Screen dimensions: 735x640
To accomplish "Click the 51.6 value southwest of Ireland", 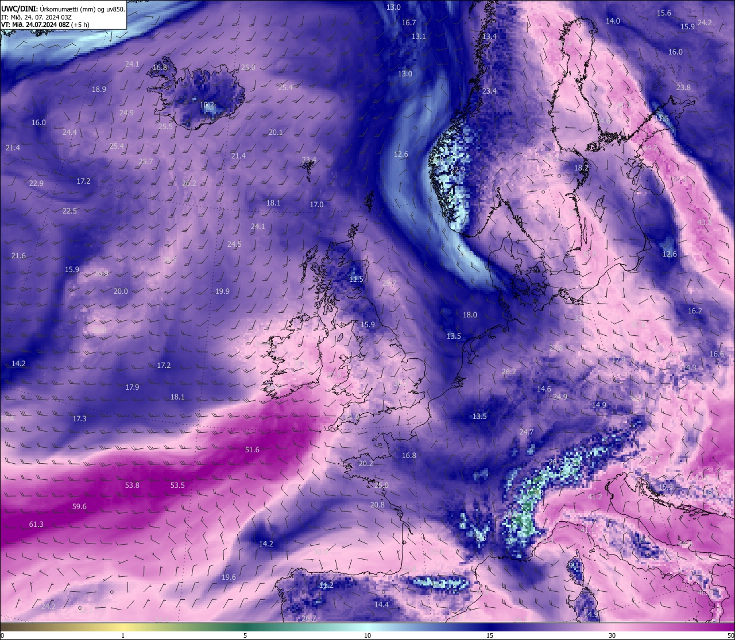I will pyautogui.click(x=252, y=449).
